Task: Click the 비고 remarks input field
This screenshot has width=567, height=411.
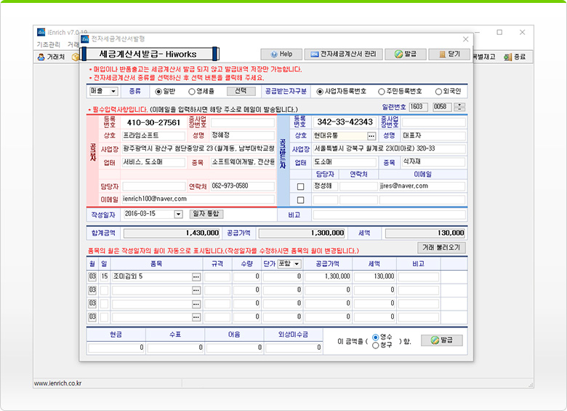Action: (x=389, y=215)
